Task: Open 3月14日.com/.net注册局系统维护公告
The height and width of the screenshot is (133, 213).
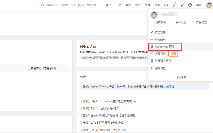Action: click(x=108, y=101)
